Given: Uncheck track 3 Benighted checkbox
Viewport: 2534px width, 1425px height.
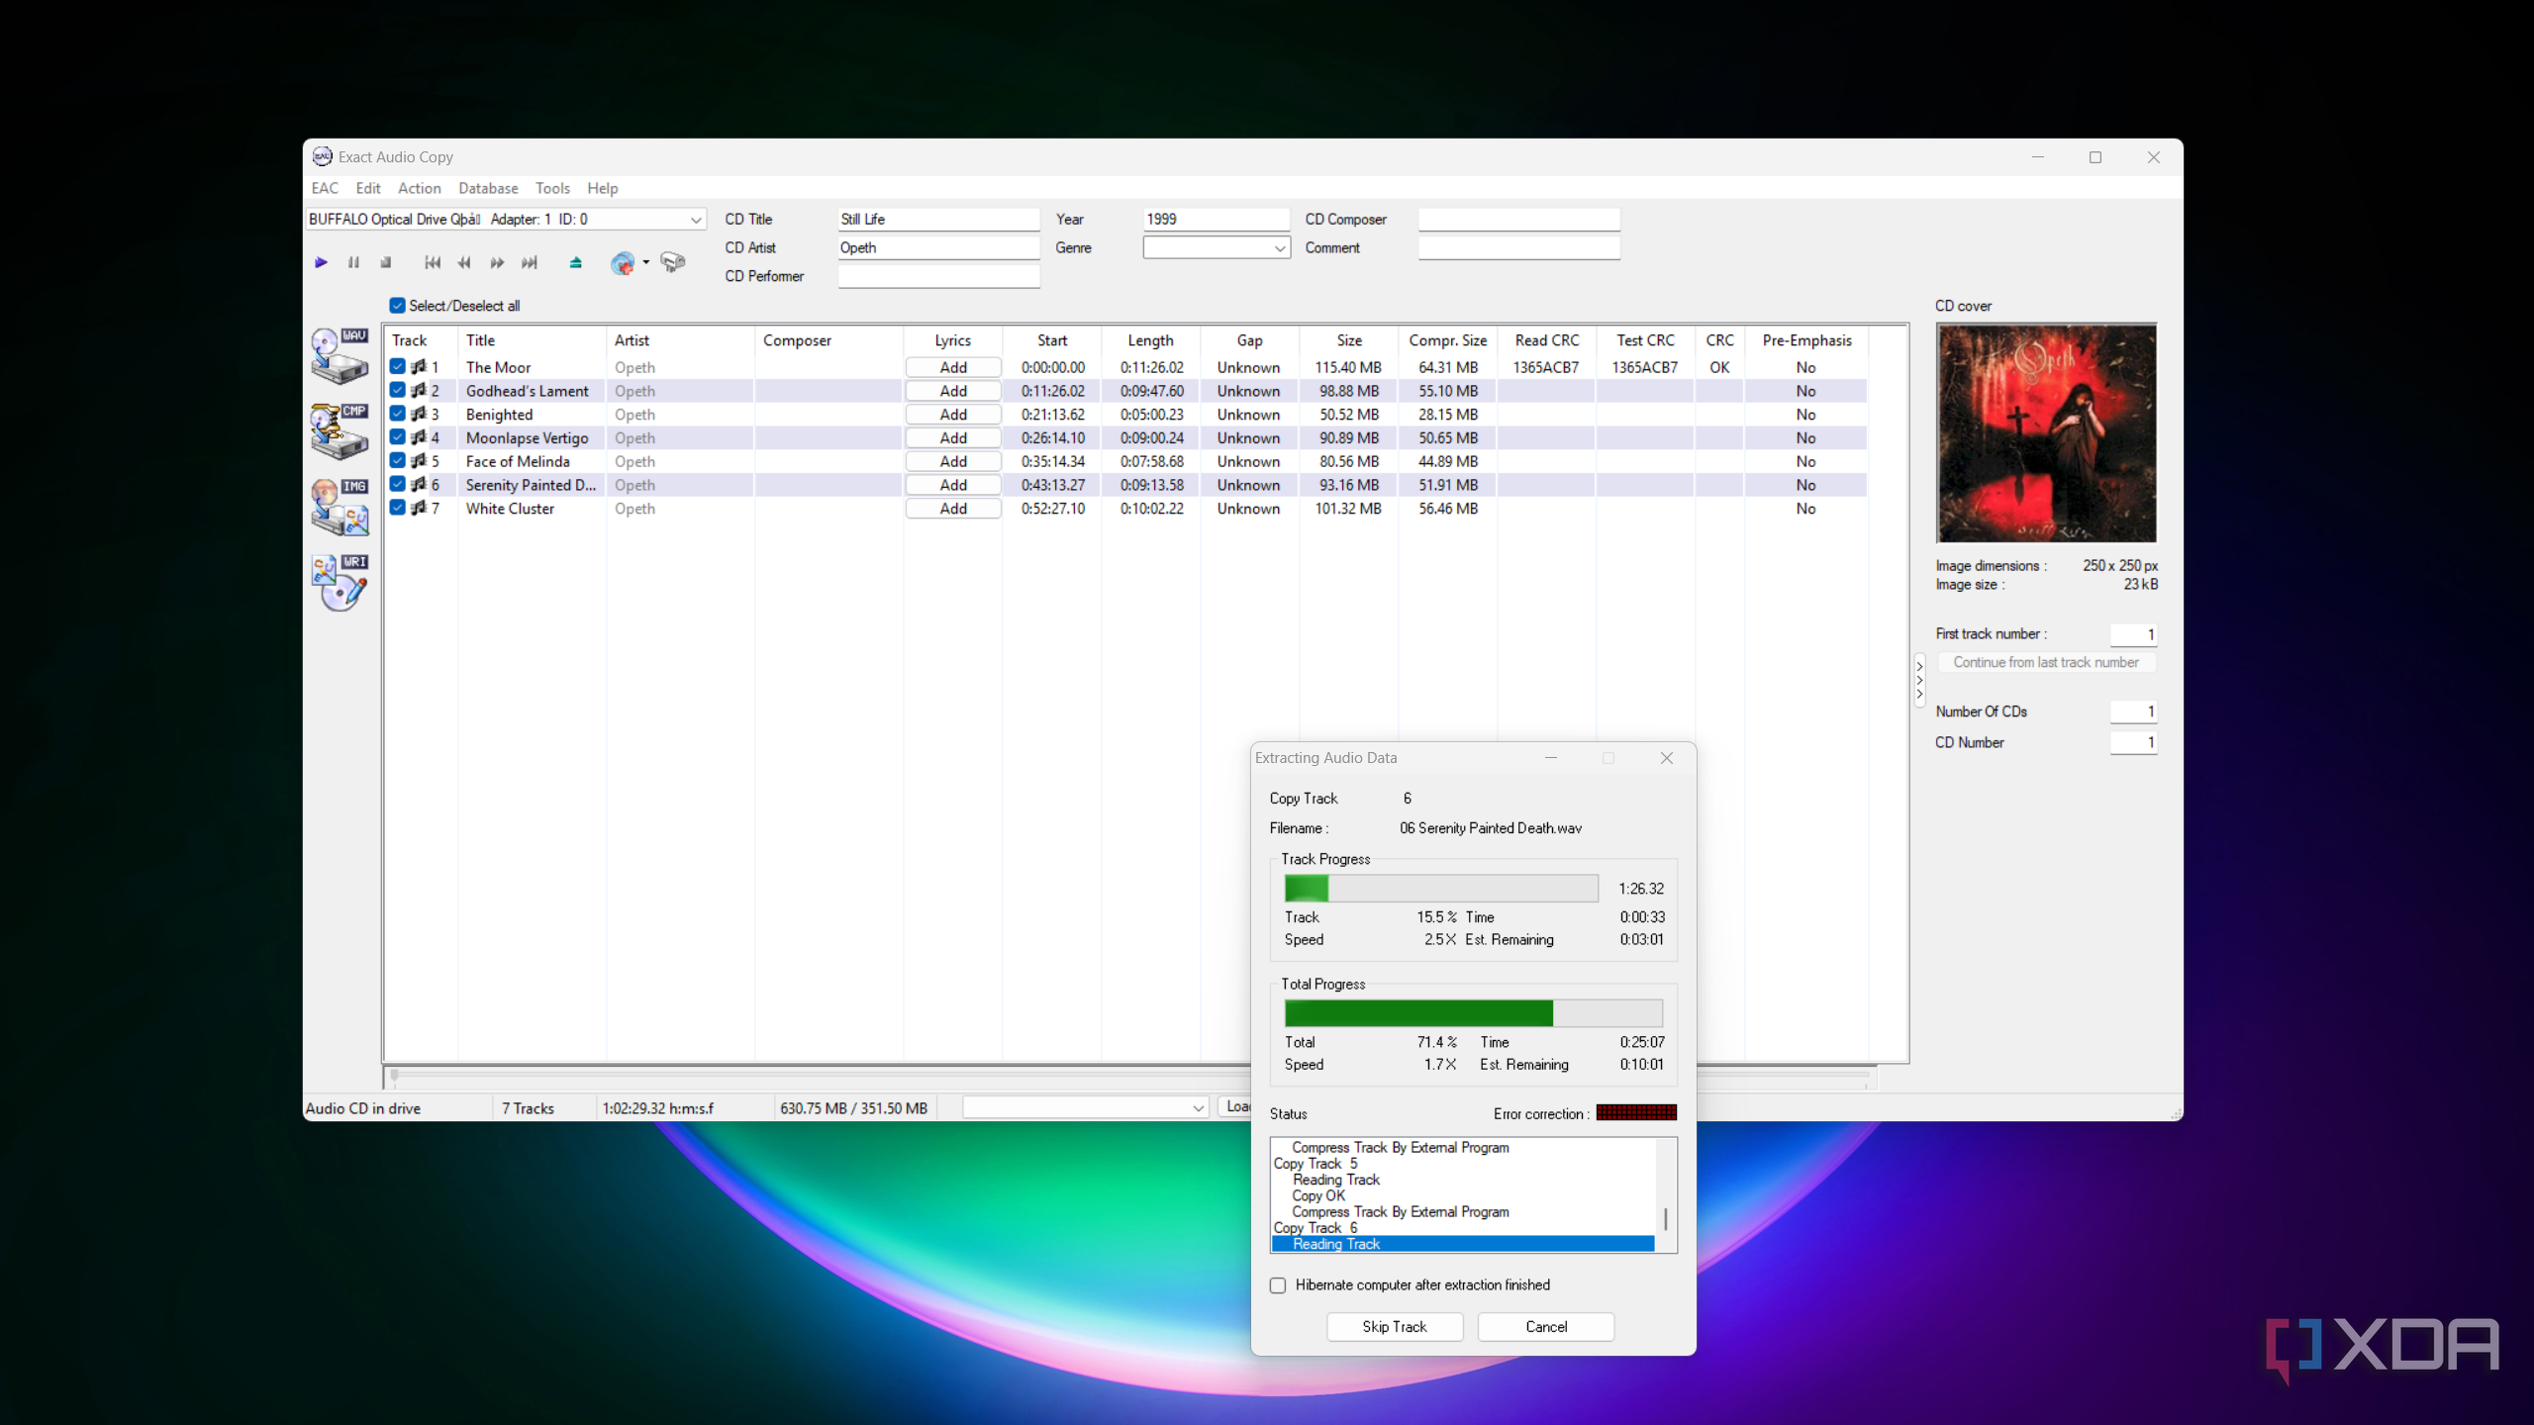Looking at the screenshot, I should tap(397, 414).
